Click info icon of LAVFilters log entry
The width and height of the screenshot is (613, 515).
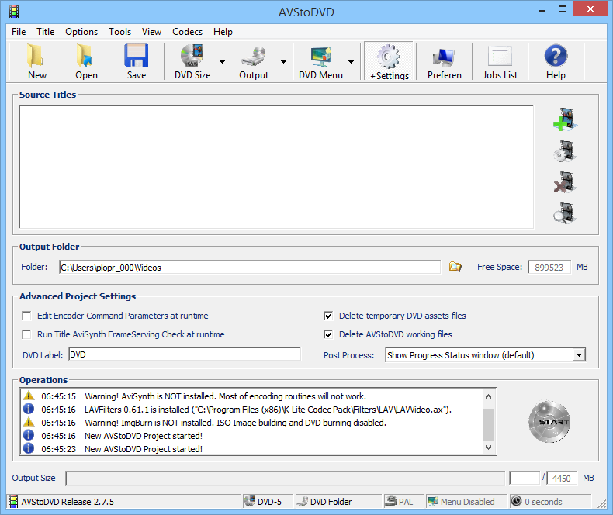tap(29, 409)
